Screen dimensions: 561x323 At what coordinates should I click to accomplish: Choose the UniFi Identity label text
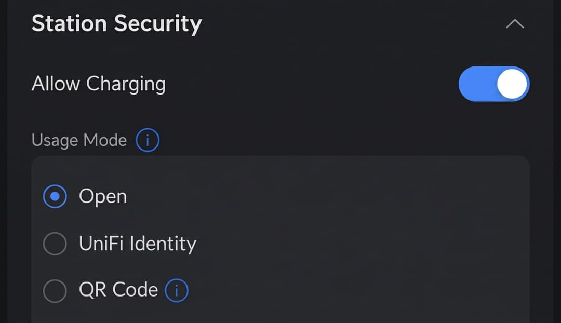(138, 244)
